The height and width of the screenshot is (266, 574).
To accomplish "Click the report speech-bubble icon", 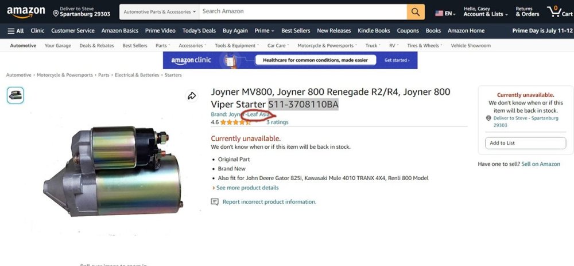I will 215,202.
